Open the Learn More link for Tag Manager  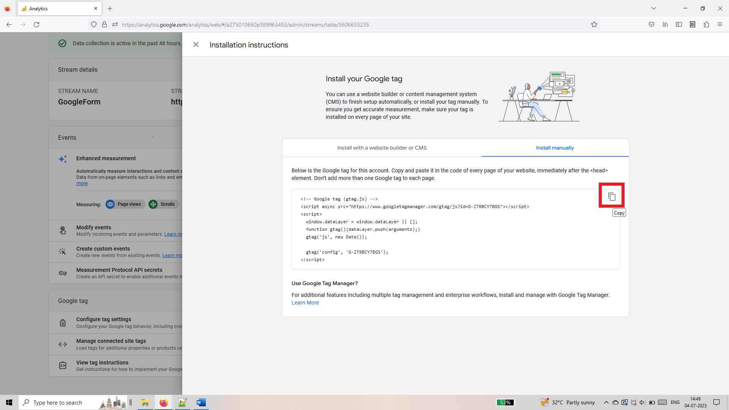(x=305, y=303)
